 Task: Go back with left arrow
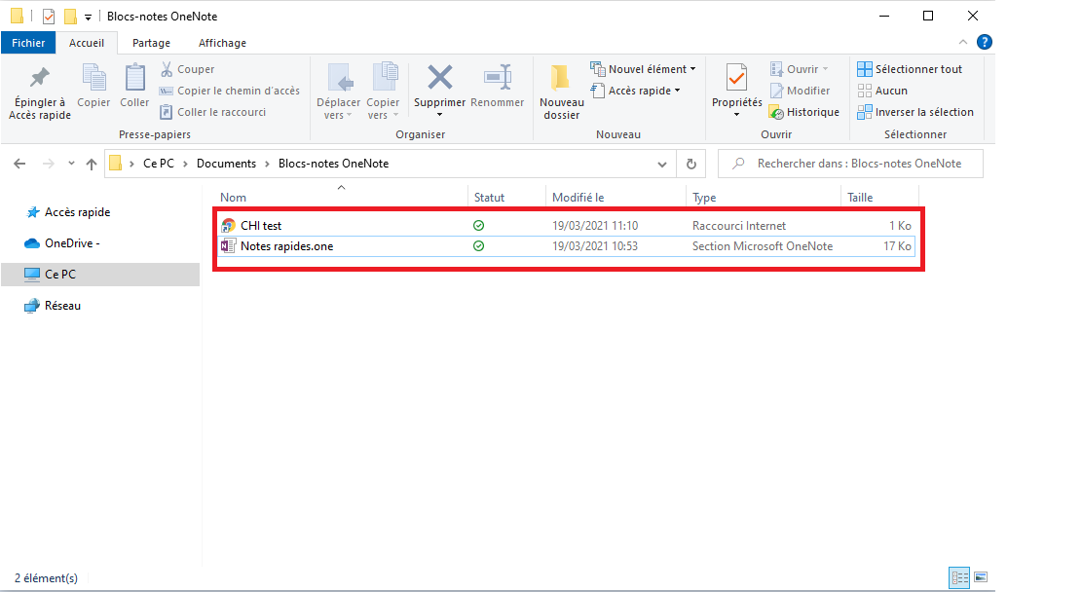(x=20, y=164)
